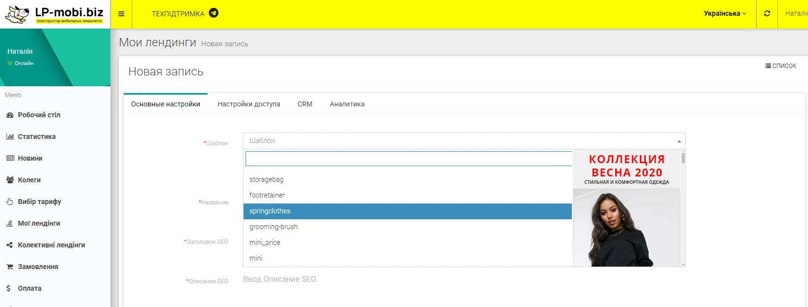Choose grooming-brush from template list
The image size is (808, 307).
tap(408, 227)
